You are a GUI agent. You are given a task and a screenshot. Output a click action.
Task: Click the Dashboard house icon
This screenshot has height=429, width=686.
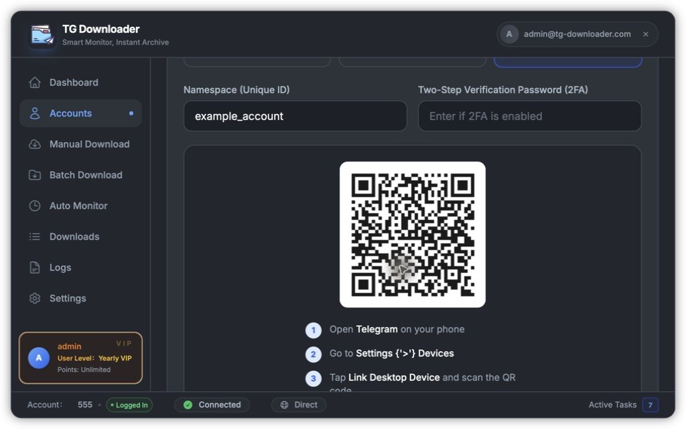(x=35, y=82)
